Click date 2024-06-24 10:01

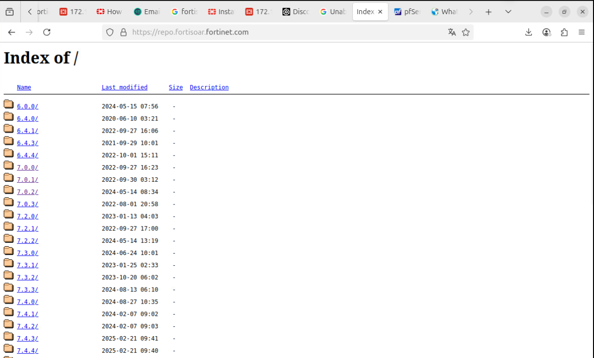(130, 253)
